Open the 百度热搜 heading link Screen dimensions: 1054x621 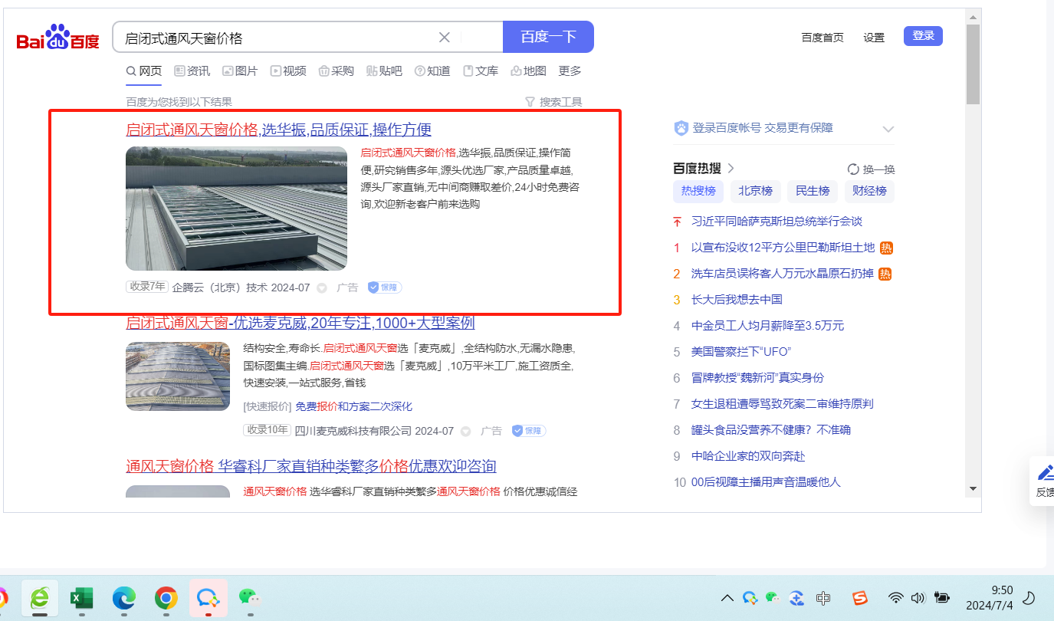point(704,169)
